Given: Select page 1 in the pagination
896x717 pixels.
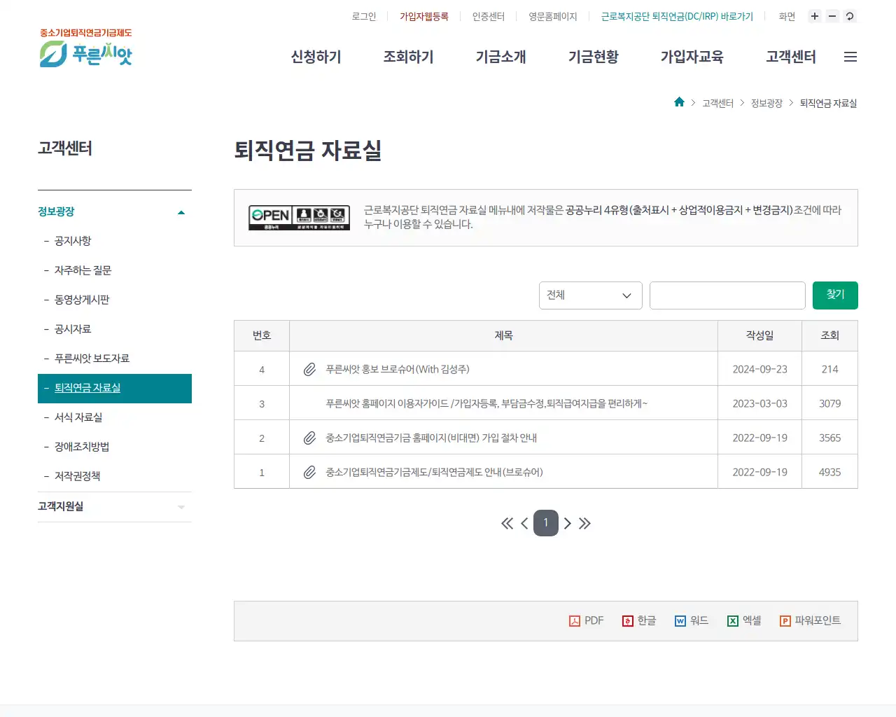Looking at the screenshot, I should click(546, 523).
